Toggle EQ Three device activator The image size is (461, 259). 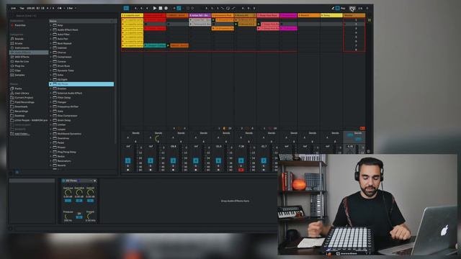click(63, 181)
